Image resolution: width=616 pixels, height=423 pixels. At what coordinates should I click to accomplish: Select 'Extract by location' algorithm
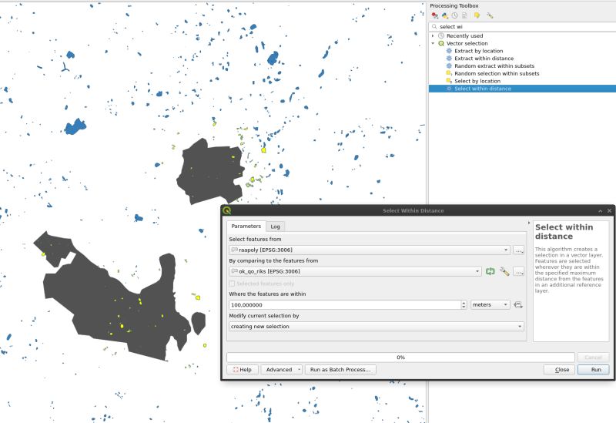tap(478, 51)
